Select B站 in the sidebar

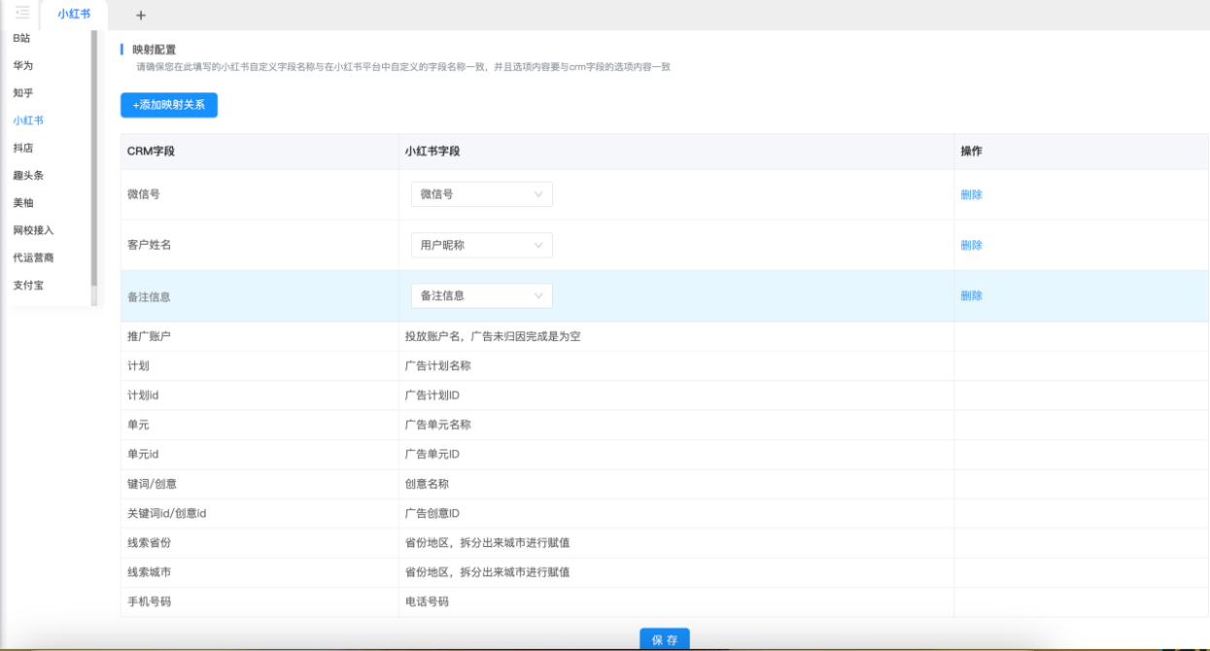21,38
